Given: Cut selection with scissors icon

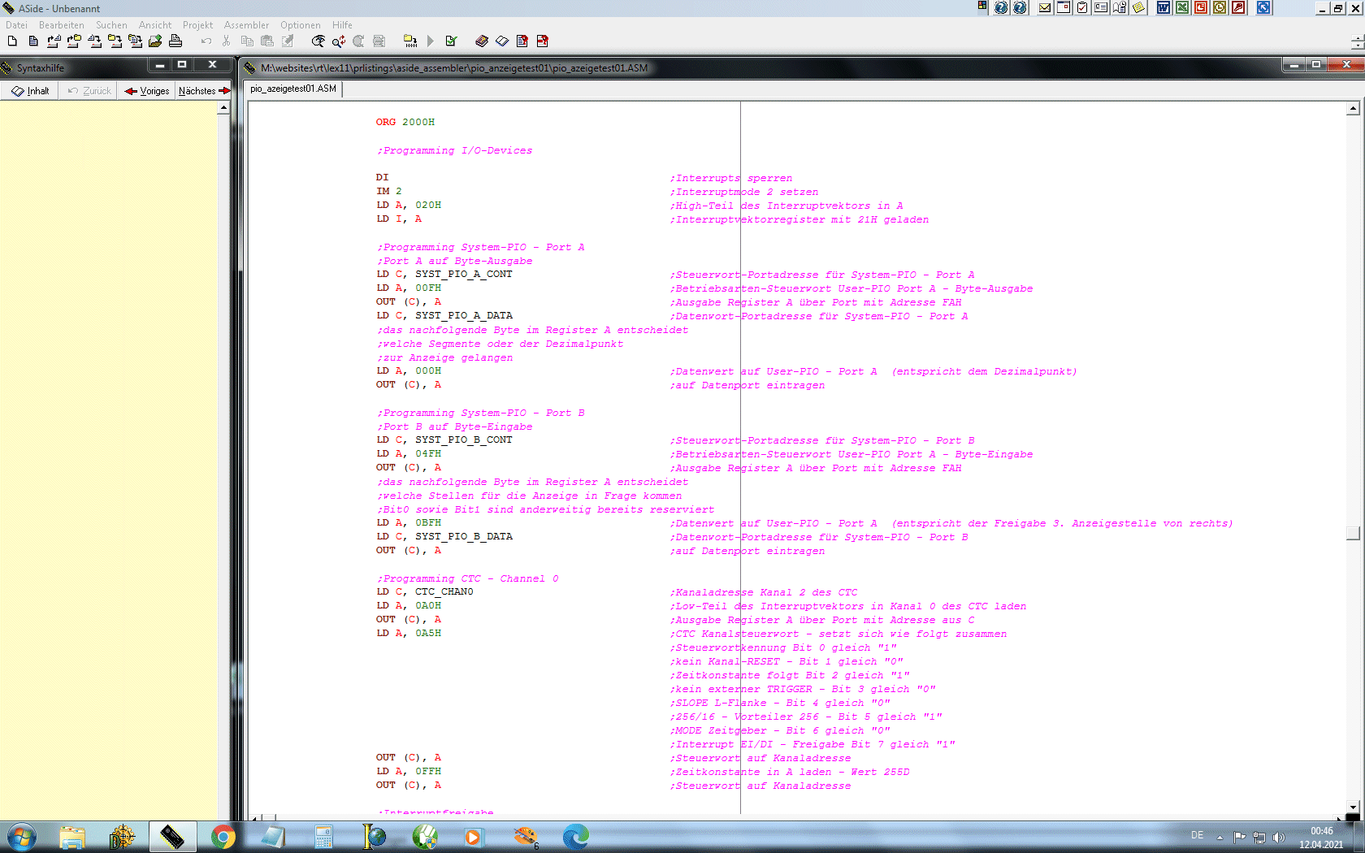Looking at the screenshot, I should (x=227, y=41).
